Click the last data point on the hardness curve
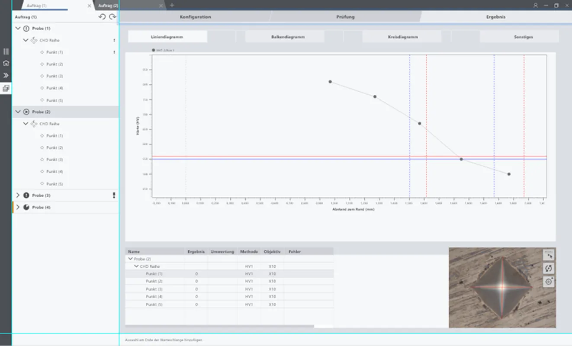This screenshot has height=346, width=572. 509,174
